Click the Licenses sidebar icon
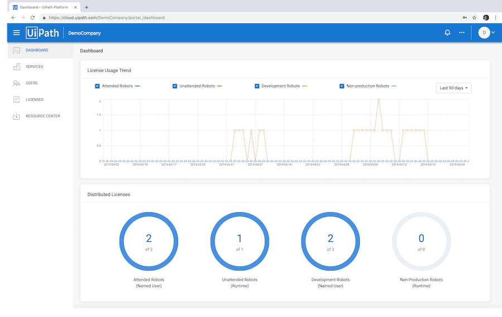502x317 pixels. point(16,100)
